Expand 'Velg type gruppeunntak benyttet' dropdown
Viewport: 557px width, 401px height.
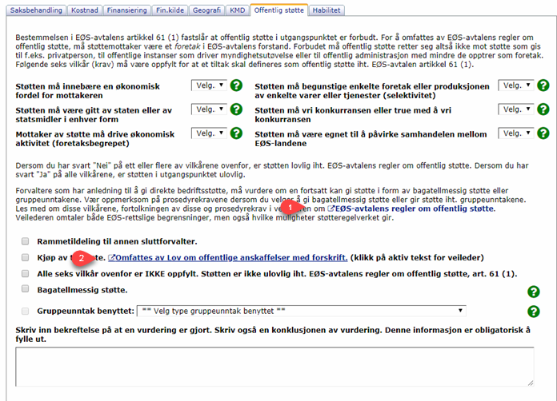302,311
